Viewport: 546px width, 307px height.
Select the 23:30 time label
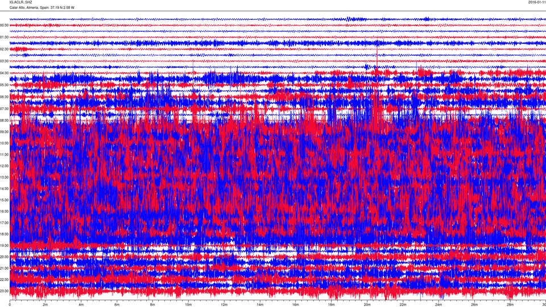tap(4, 291)
